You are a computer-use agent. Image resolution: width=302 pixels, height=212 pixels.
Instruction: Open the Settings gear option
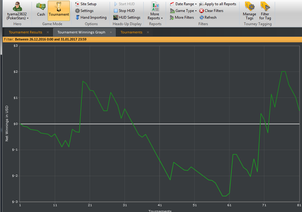[x=85, y=11]
